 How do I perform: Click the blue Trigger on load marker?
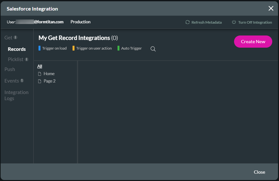[x=39, y=48]
